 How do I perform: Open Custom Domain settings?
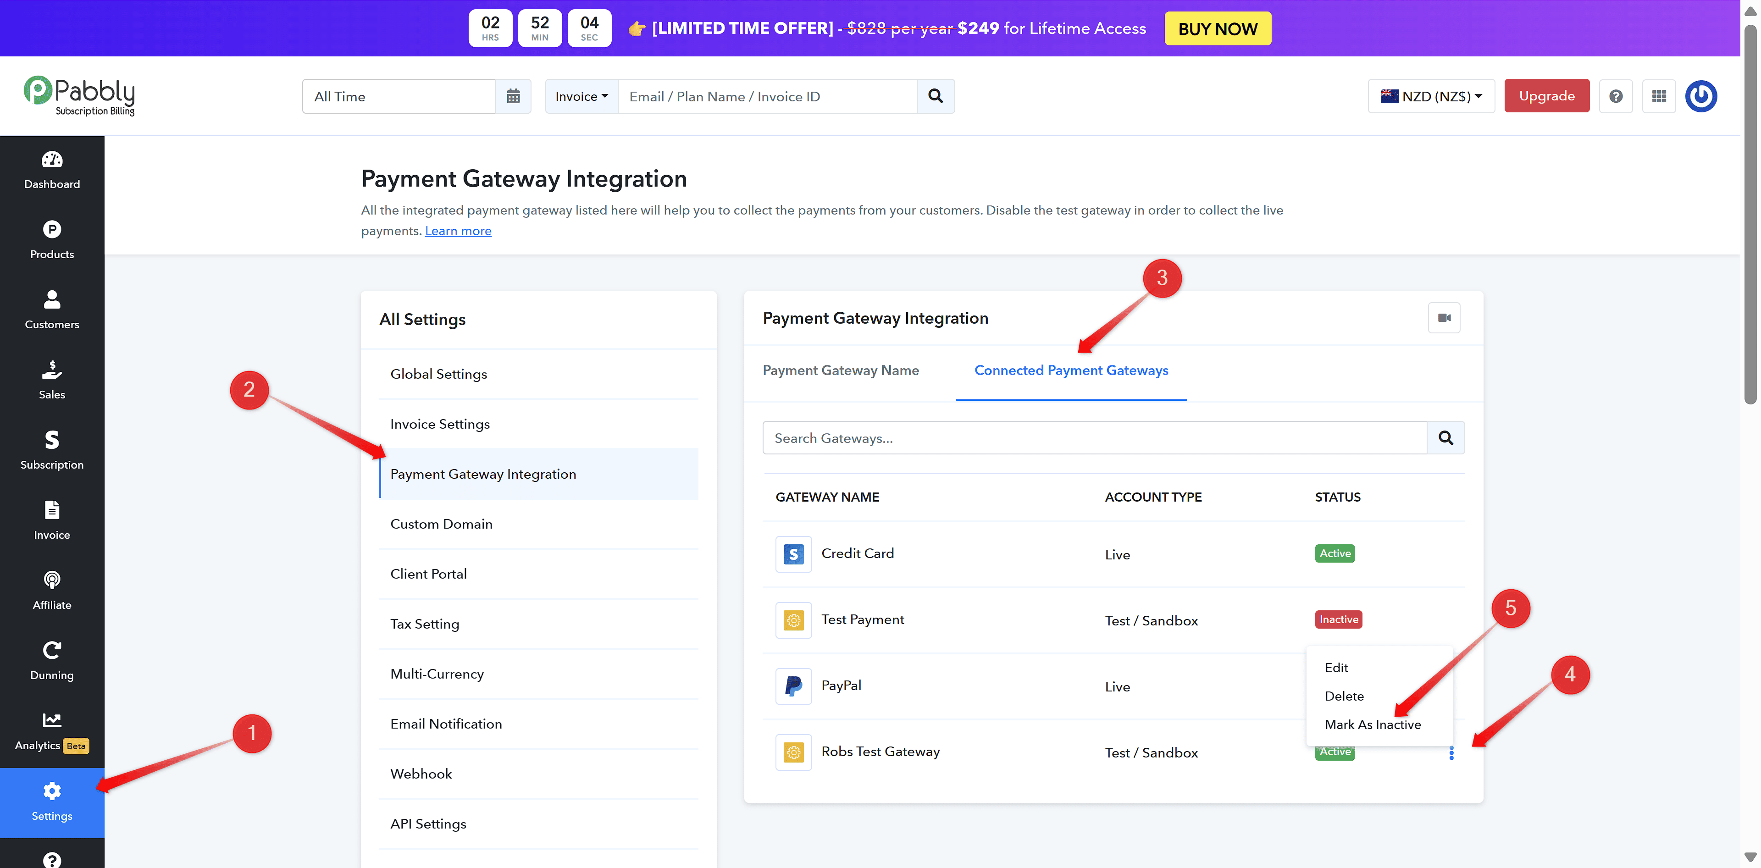tap(539, 524)
